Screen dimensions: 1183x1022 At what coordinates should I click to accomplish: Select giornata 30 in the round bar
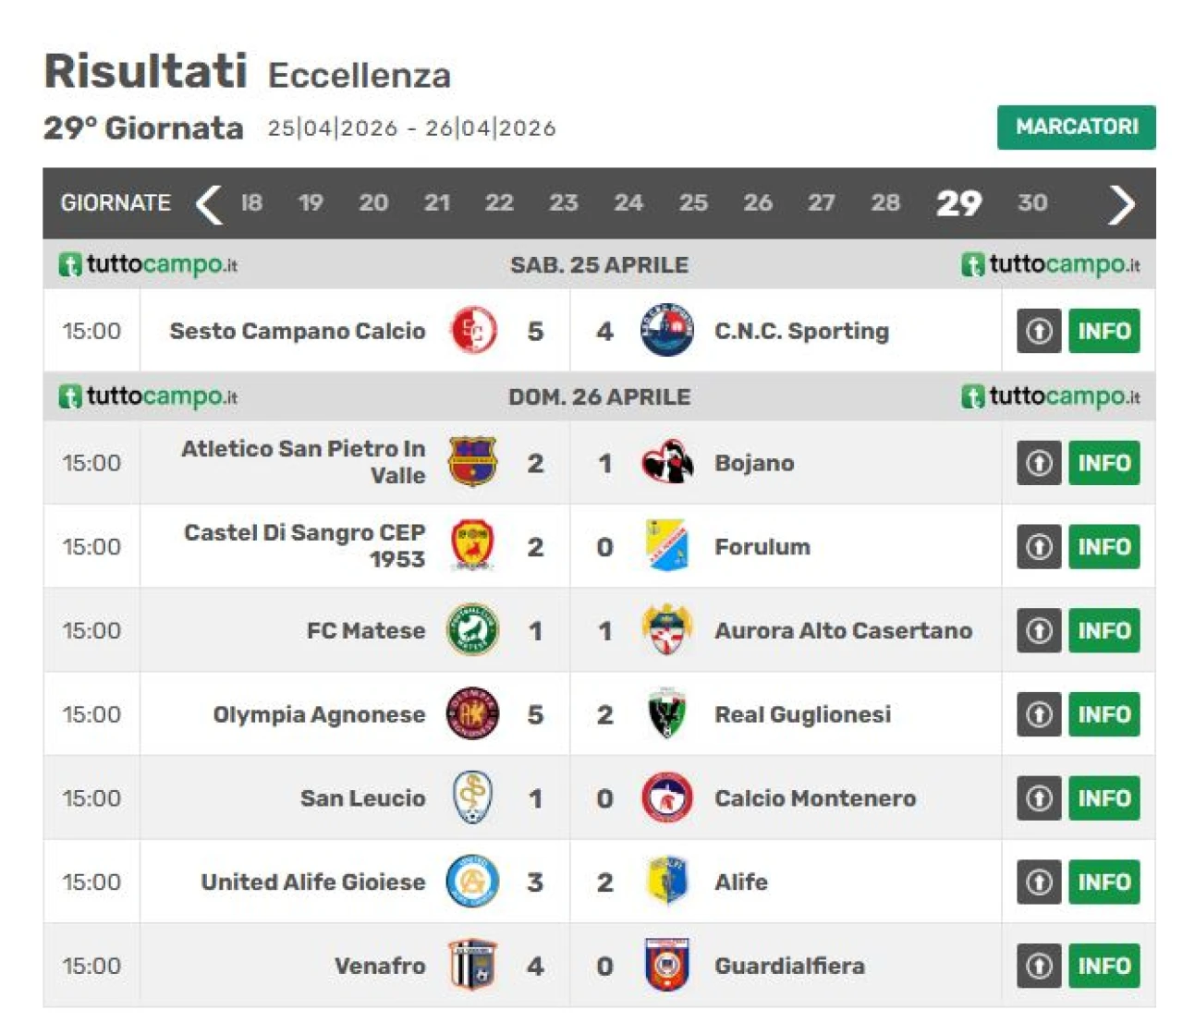[x=1032, y=203]
